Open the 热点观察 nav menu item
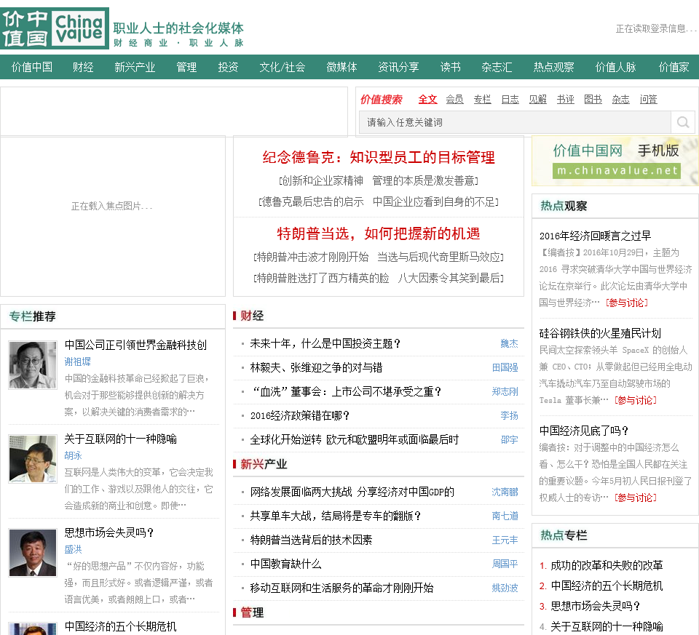Screen dimensions: 699x635 point(553,67)
